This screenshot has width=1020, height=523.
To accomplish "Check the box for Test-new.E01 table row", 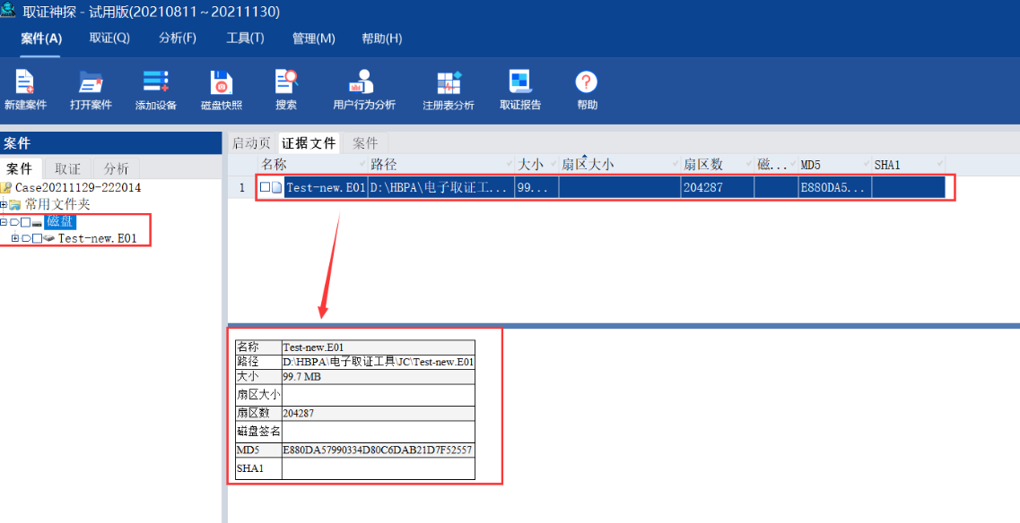I will 265,187.
